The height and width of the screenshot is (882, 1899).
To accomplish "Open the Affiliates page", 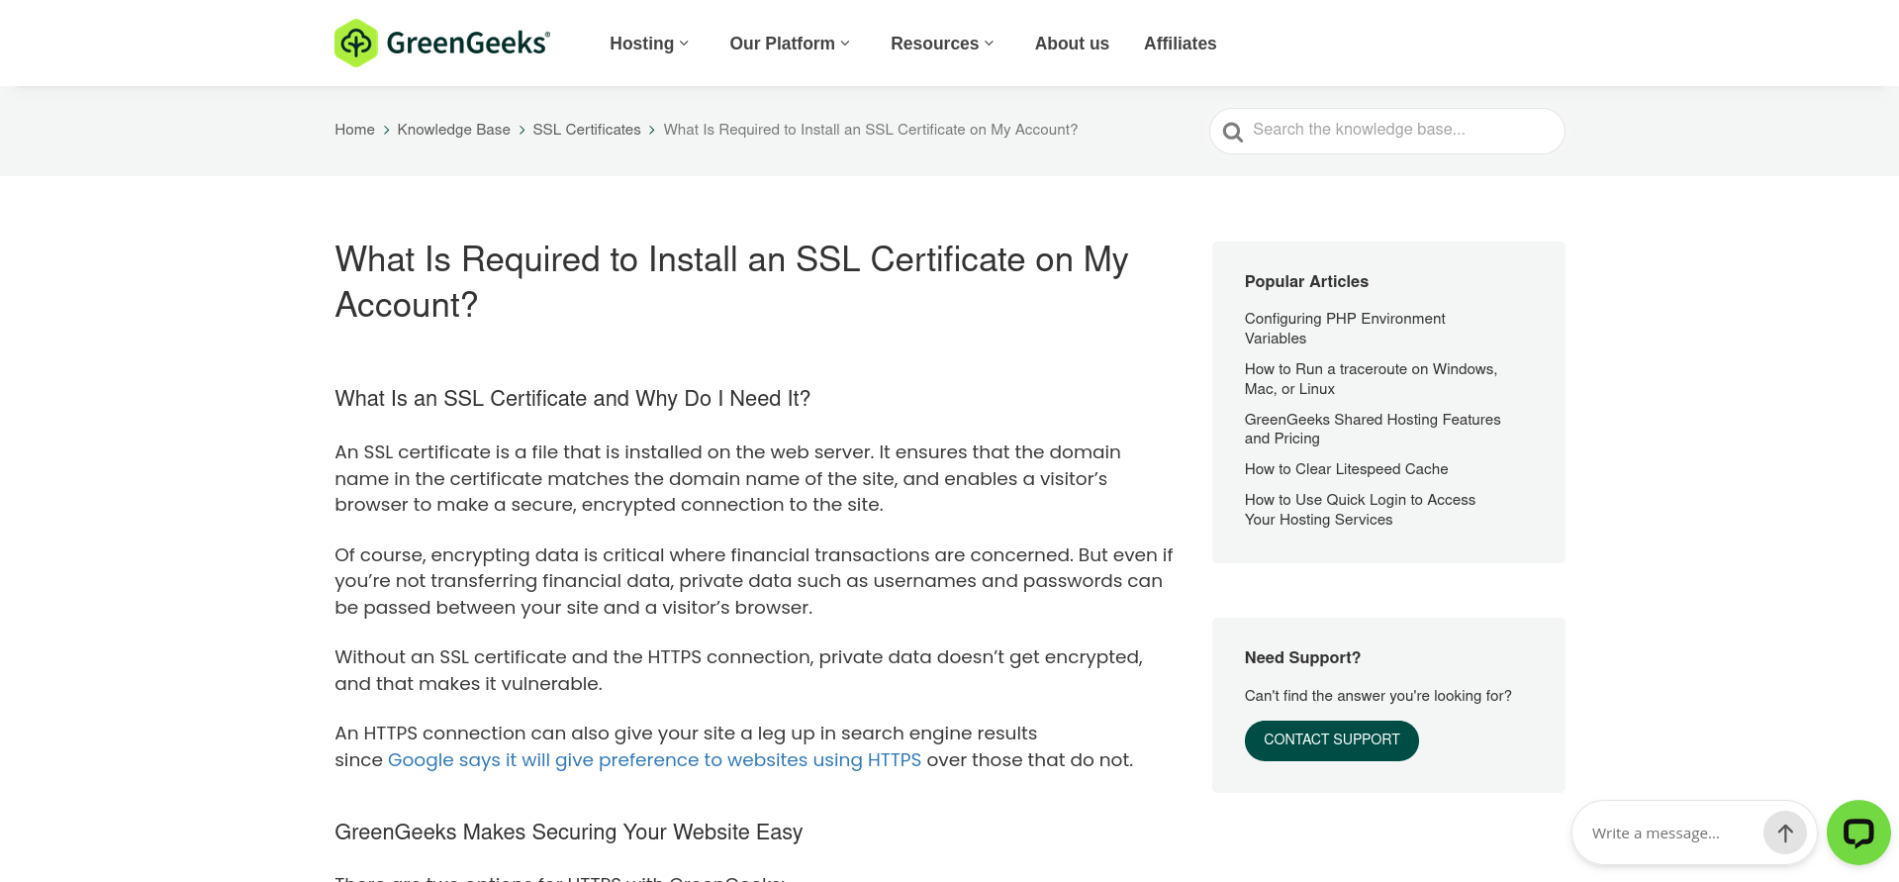I will (x=1180, y=44).
